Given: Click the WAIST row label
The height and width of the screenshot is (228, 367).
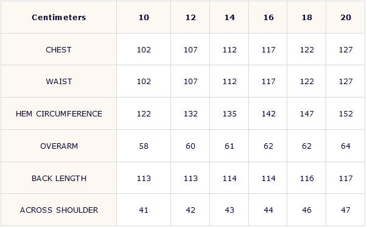Looking at the screenshot, I should click(x=59, y=82).
